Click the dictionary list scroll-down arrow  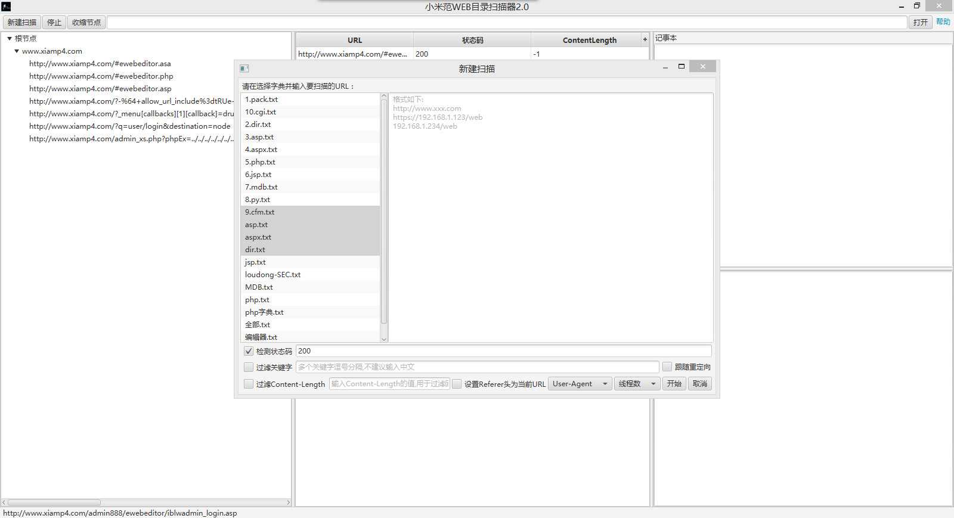384,339
